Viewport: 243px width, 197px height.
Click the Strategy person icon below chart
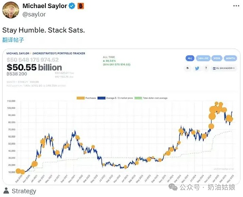tap(6, 191)
